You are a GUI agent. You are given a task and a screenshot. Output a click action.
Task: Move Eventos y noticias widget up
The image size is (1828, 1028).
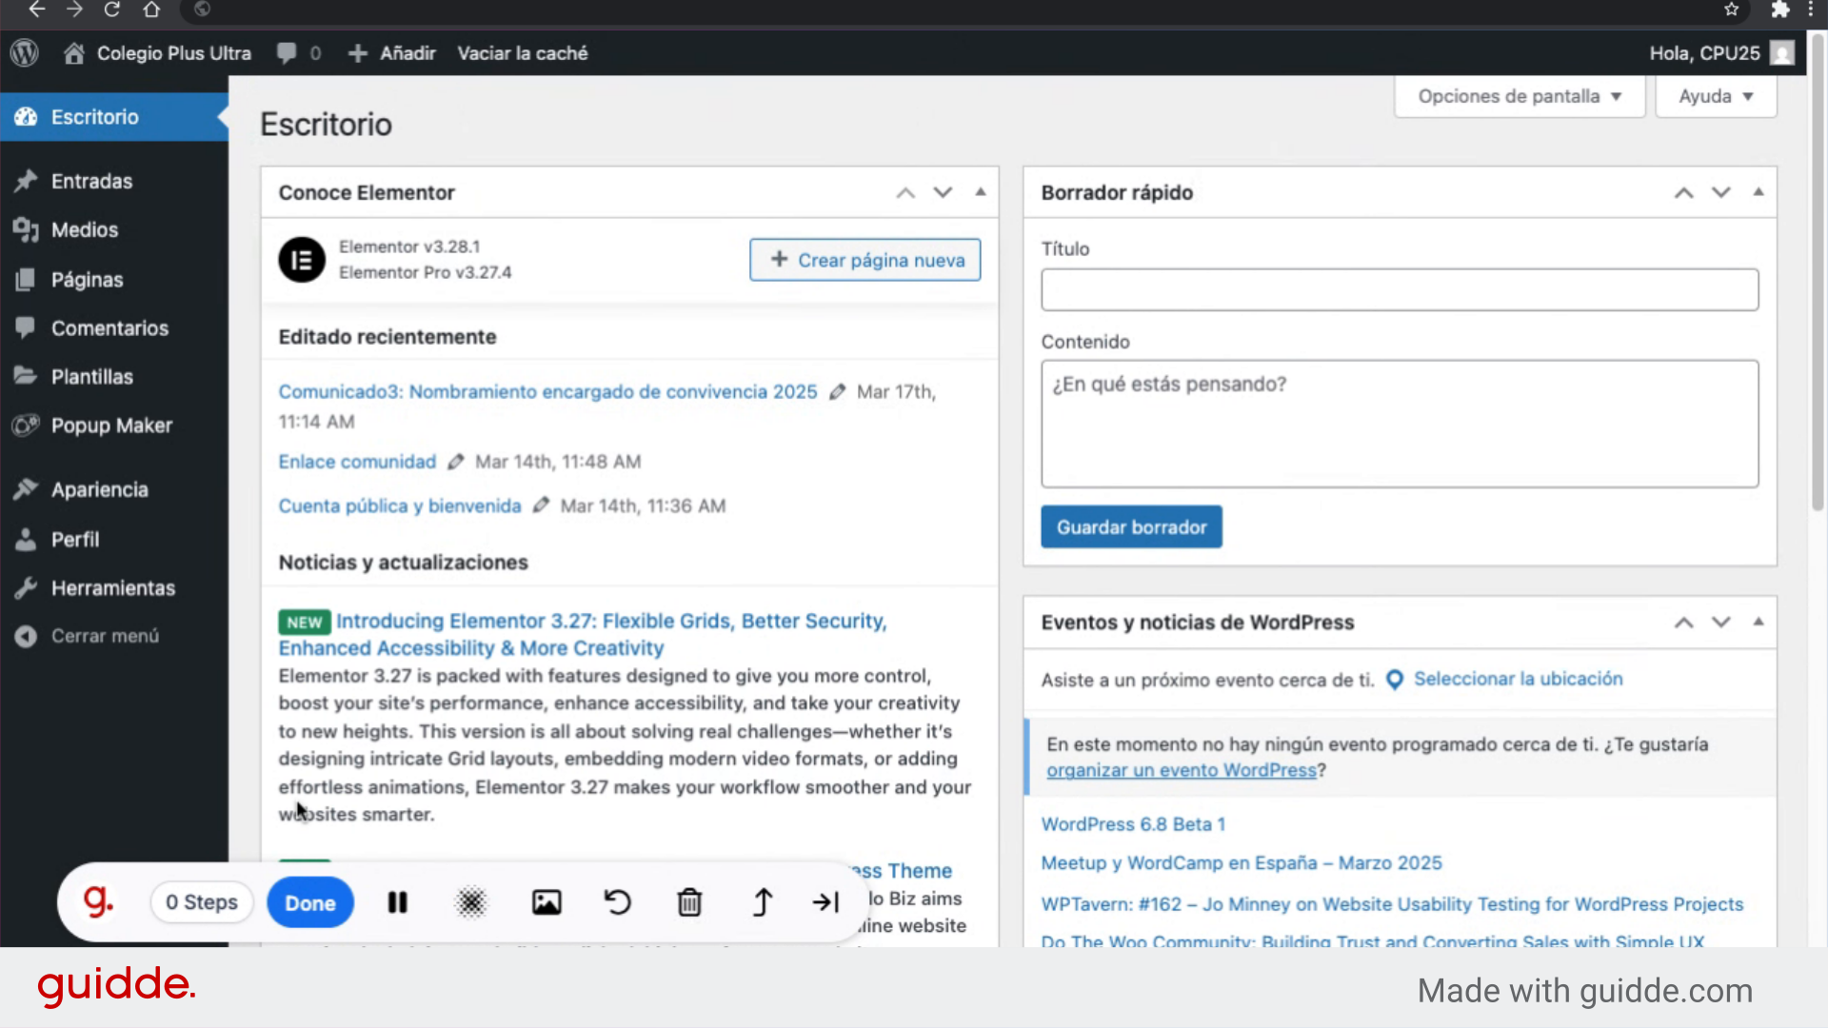(1684, 623)
